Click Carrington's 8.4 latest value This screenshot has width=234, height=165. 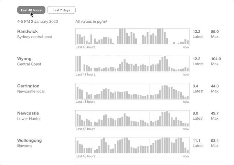tap(195, 86)
